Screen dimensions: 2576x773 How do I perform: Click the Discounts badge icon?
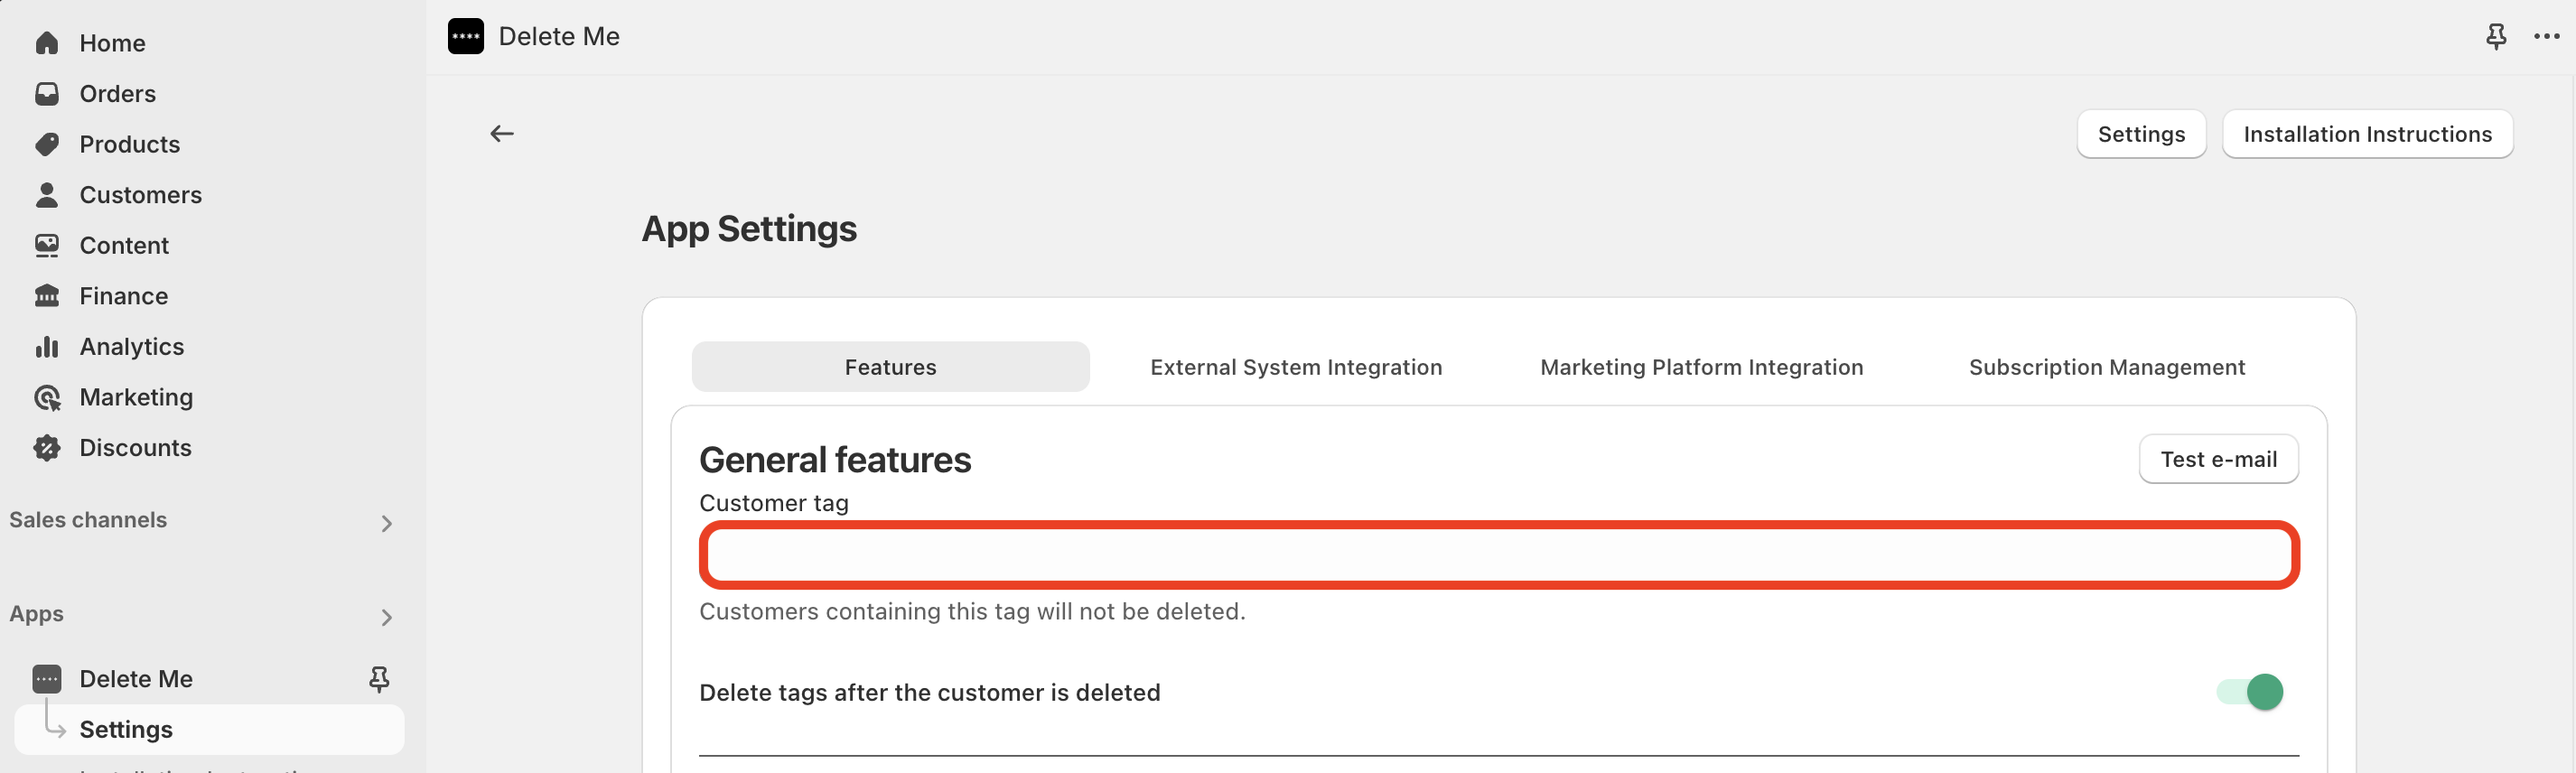(47, 448)
